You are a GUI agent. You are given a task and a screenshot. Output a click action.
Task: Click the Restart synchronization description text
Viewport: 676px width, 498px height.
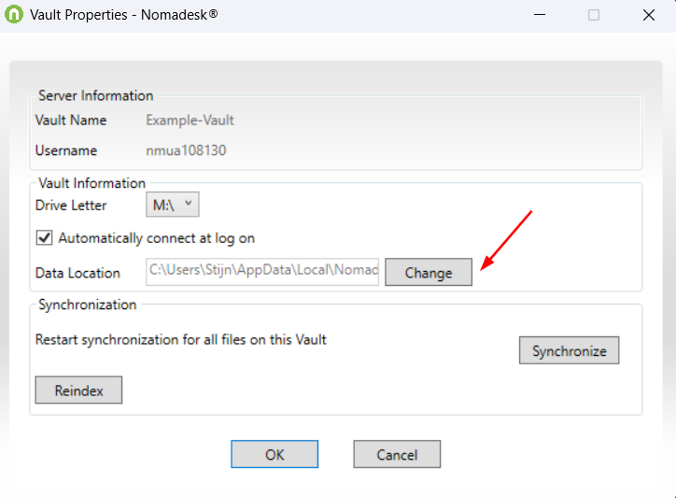click(x=180, y=339)
